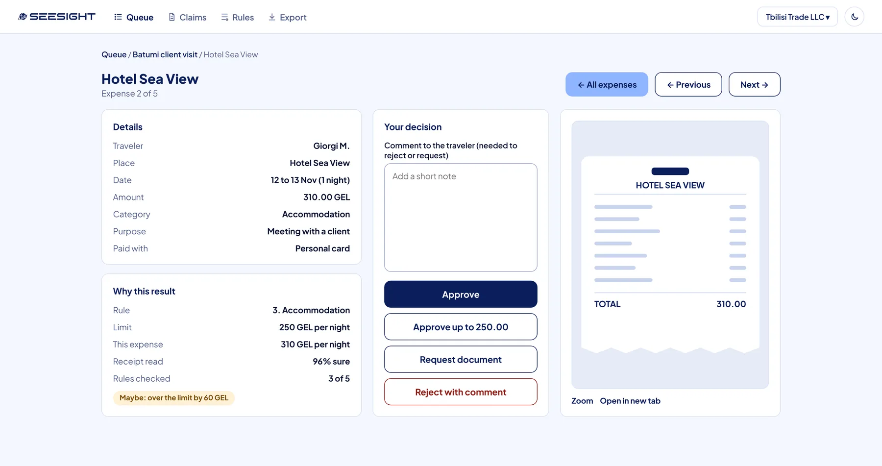882x466 pixels.
Task: Open the Batumi client visit breadcrumb
Action: coord(165,54)
